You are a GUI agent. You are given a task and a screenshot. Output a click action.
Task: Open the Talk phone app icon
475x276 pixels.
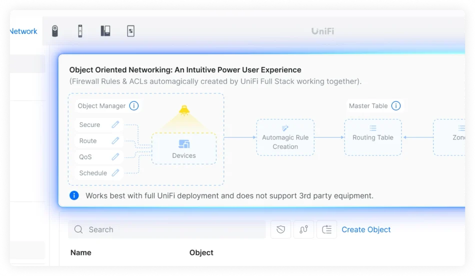click(105, 31)
